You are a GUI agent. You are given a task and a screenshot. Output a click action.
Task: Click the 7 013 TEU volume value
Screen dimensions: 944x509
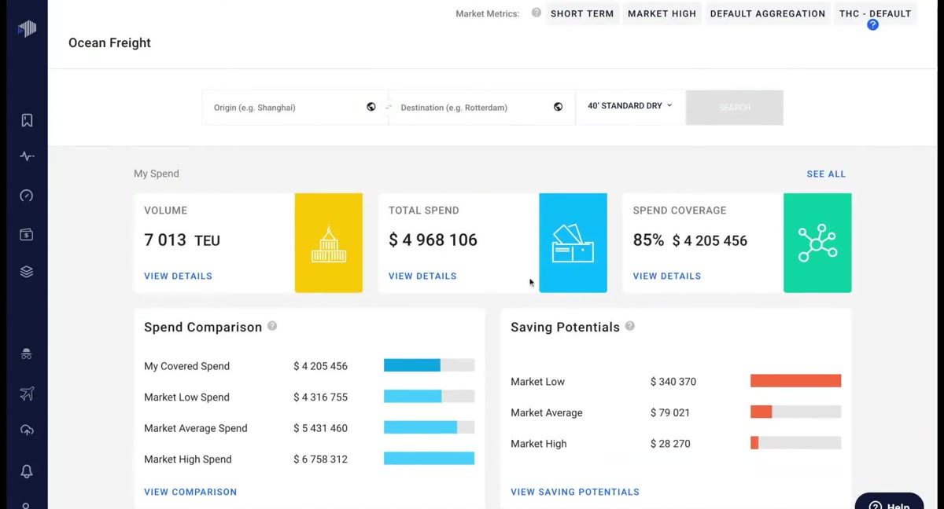click(182, 240)
